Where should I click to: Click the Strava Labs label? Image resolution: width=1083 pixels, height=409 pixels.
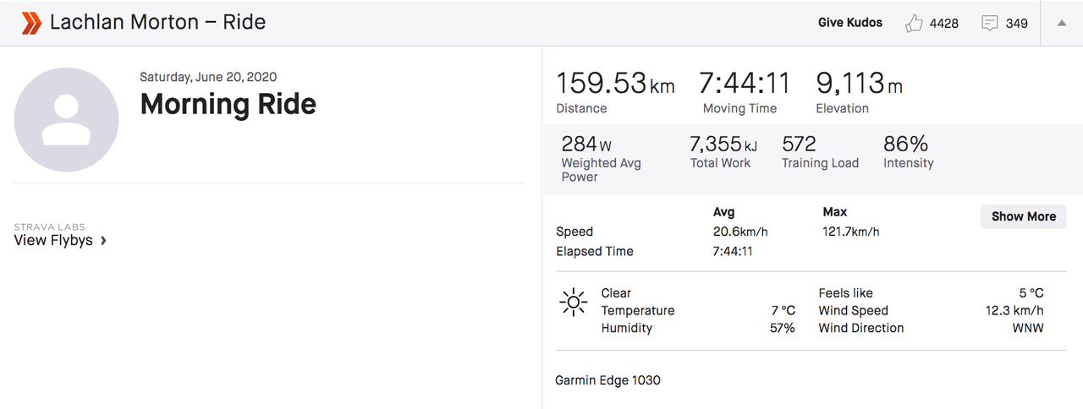[49, 226]
